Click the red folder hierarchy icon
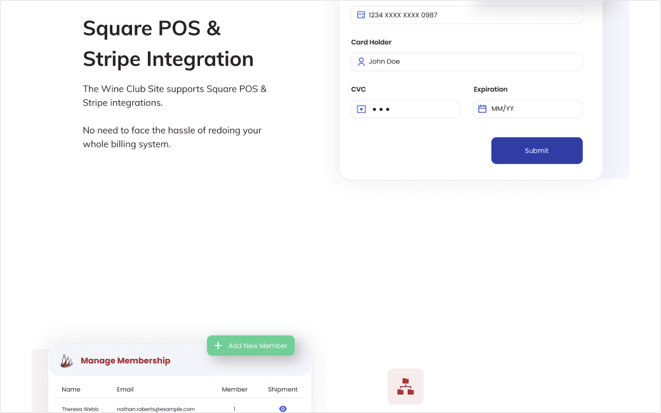Image resolution: width=661 pixels, height=413 pixels. click(x=405, y=386)
